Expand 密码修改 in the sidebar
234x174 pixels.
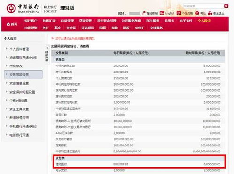[16, 66]
